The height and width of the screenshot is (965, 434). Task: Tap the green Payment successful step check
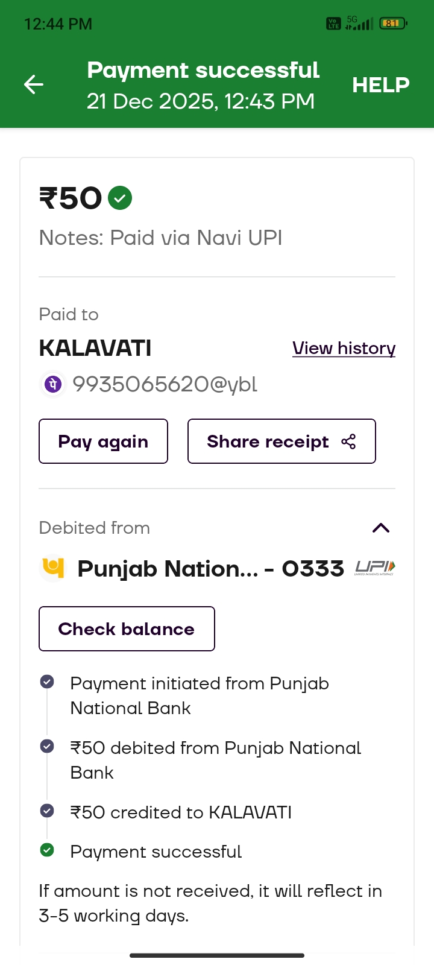(x=47, y=850)
